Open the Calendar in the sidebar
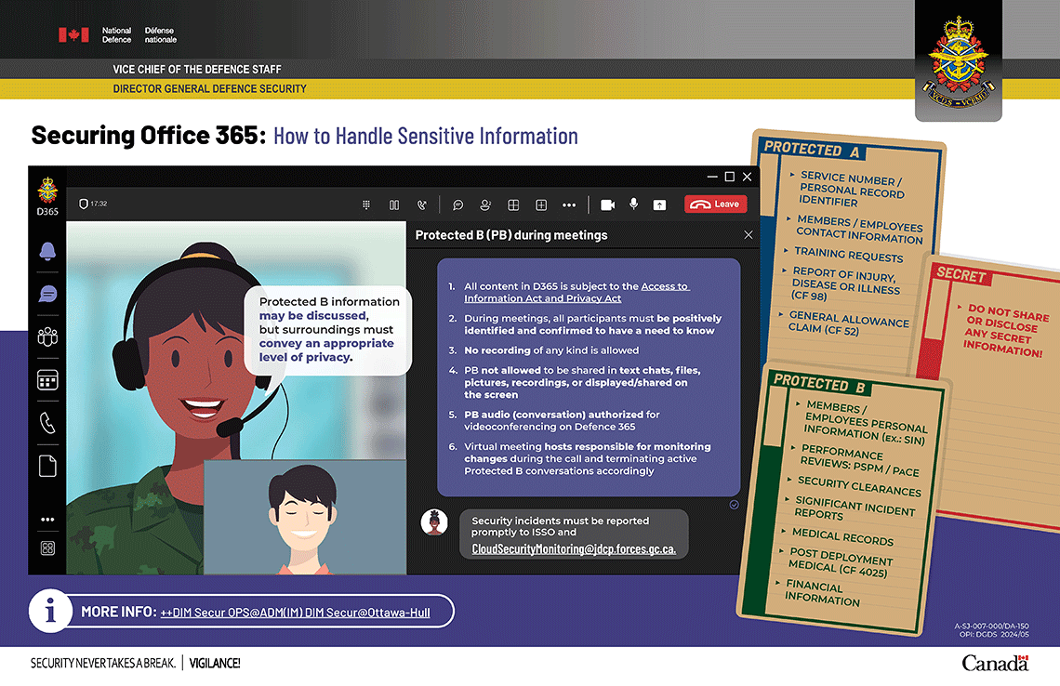Image resolution: width=1060 pixels, height=686 pixels. point(47,379)
